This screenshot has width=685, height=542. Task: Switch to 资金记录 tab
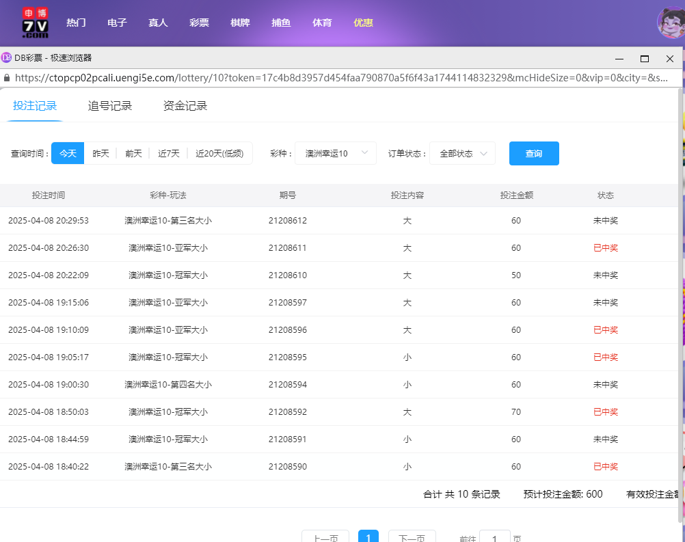[185, 106]
